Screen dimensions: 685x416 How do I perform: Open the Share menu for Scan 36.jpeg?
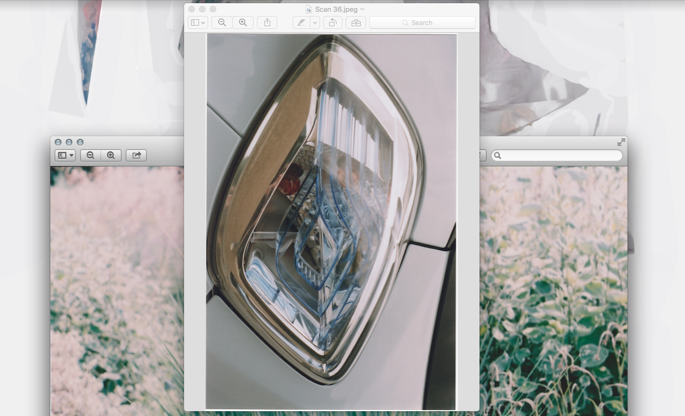[x=267, y=22]
